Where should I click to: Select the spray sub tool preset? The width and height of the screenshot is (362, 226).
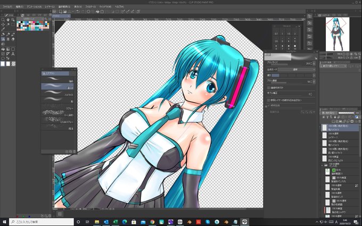[x=57, y=106]
